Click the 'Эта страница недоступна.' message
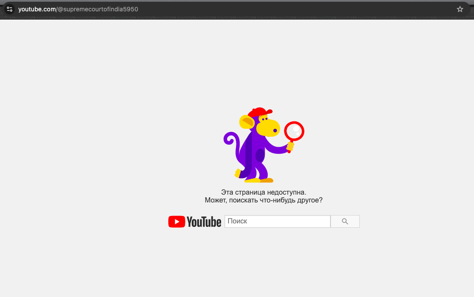474x297 pixels. pyautogui.click(x=263, y=192)
